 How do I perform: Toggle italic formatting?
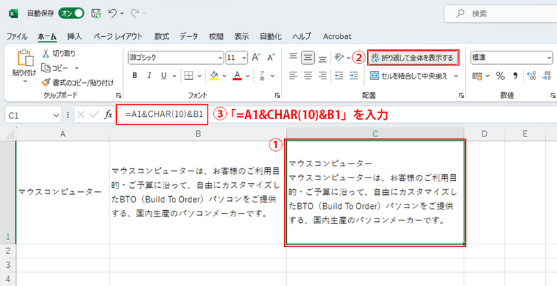149,76
